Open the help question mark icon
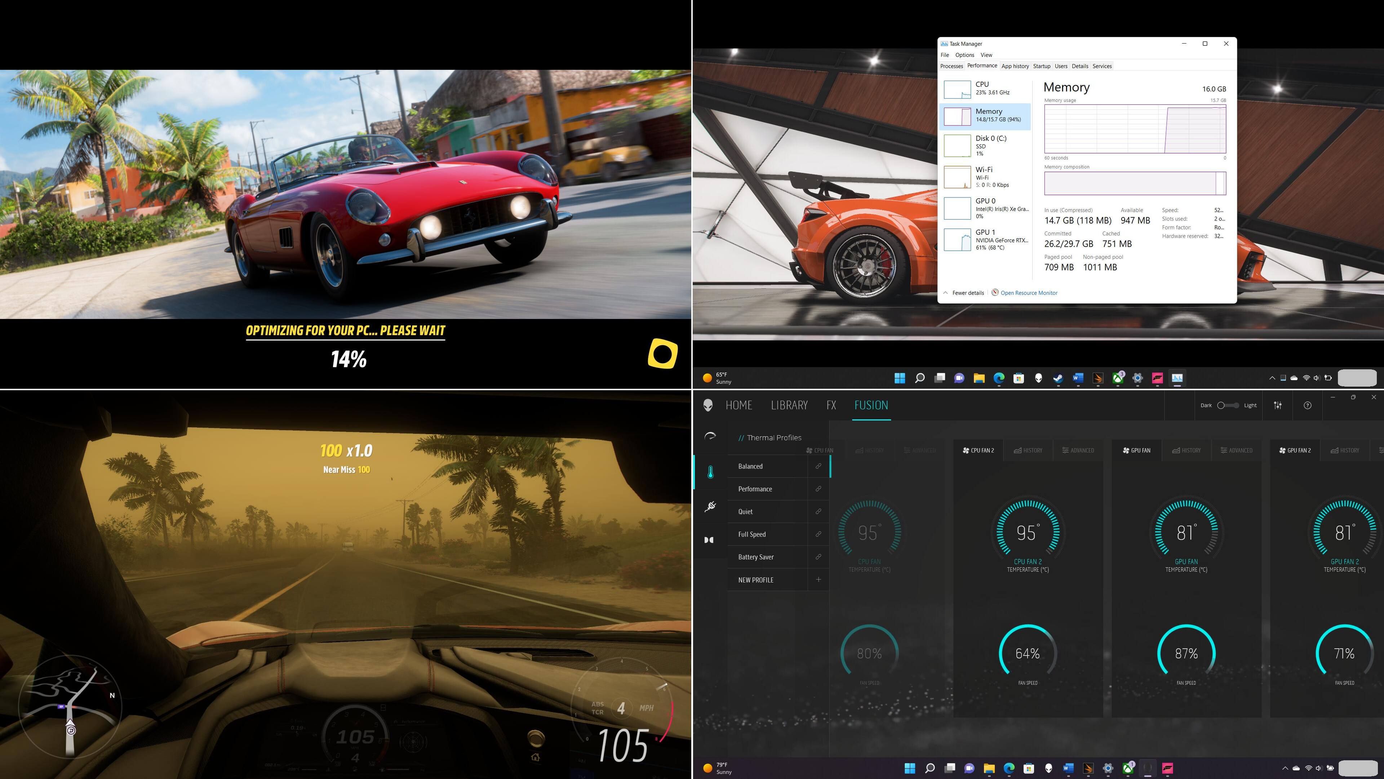The height and width of the screenshot is (779, 1384). point(1307,405)
